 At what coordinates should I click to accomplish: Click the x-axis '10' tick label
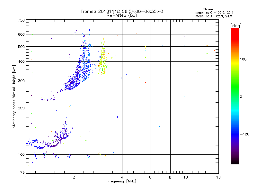[186, 177]
